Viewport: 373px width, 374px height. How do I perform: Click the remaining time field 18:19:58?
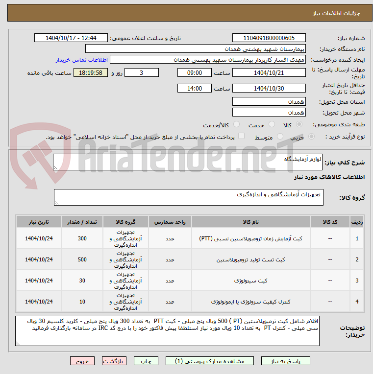click(91, 73)
